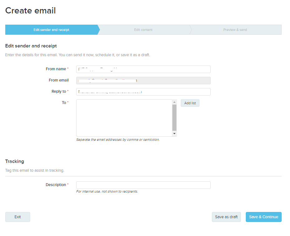290x236 pixels.
Task: Go to the Edit content step
Action: pos(143,30)
